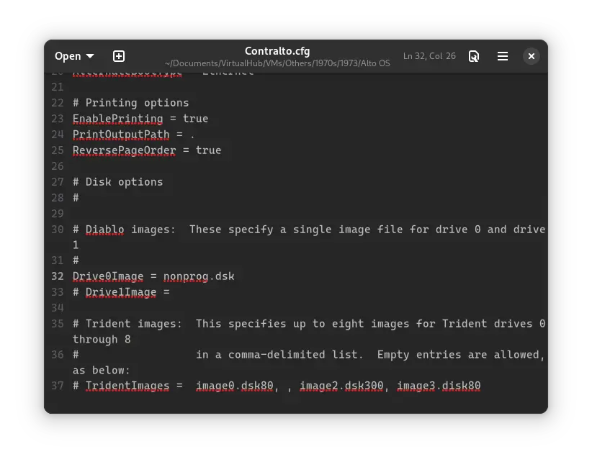
Task: Open the find in document icon
Action: click(474, 56)
